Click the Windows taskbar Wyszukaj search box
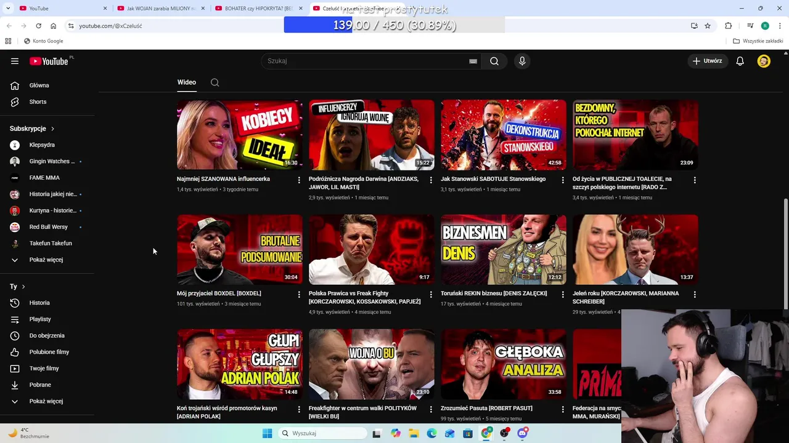The height and width of the screenshot is (443, 789). tap(321, 433)
